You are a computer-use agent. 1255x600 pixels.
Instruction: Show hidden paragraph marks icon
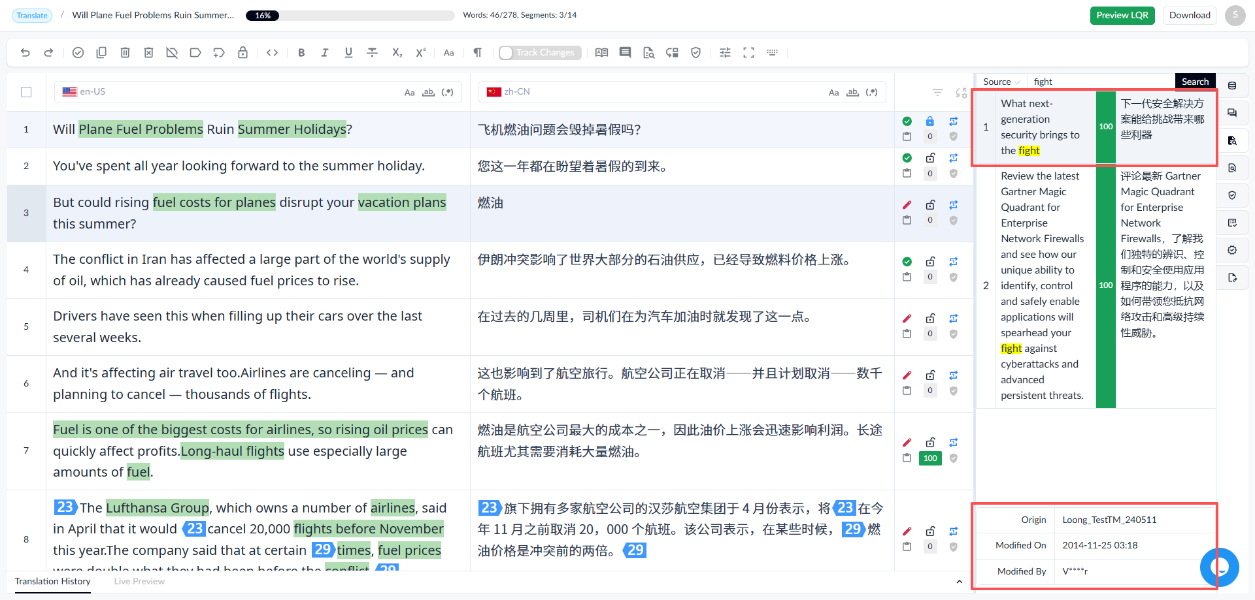pos(477,53)
